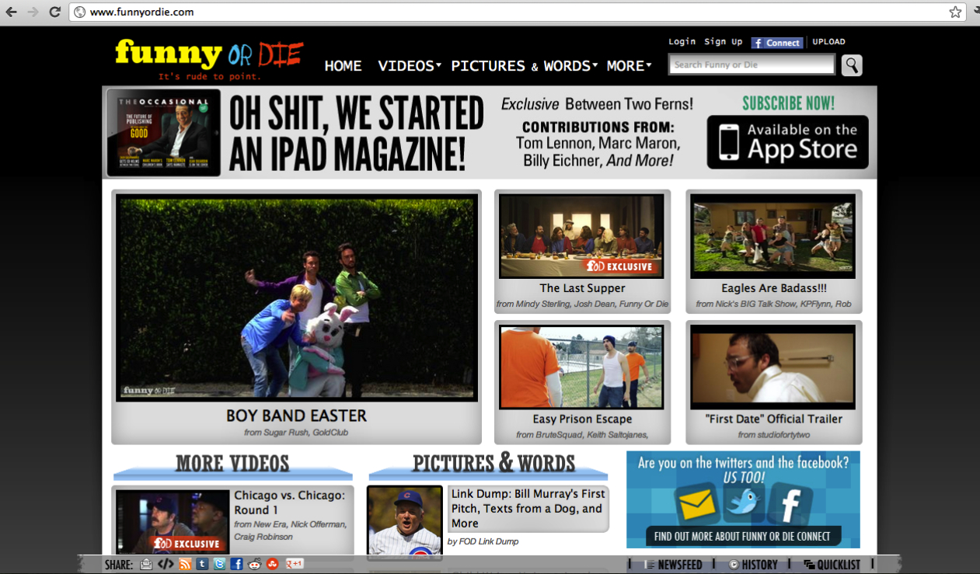
Task: Click the browser back arrow
Action: coord(12,12)
